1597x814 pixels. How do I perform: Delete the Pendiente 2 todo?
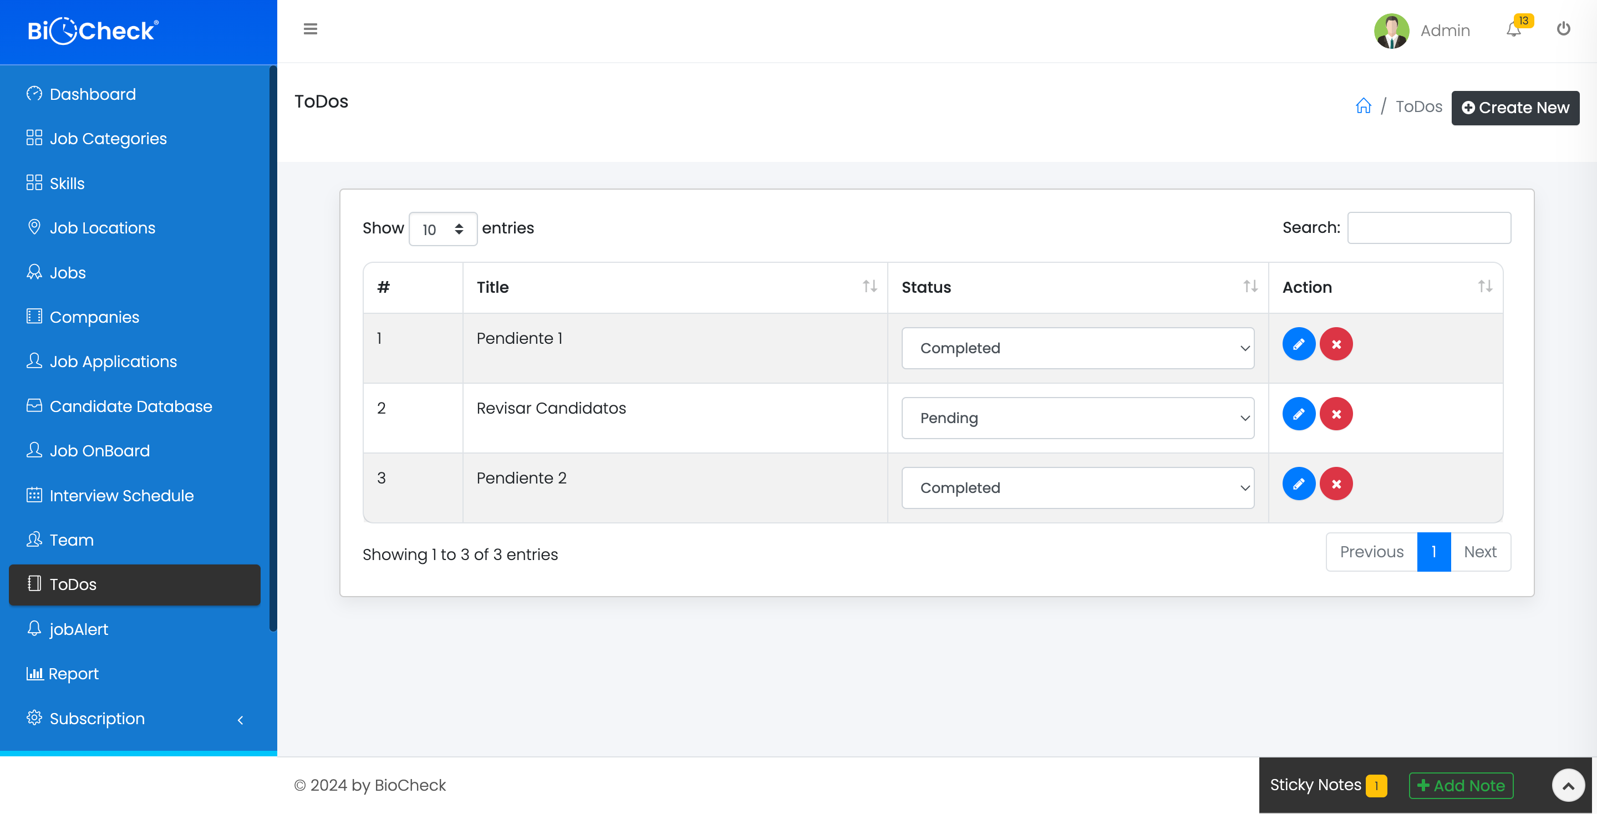click(1335, 484)
